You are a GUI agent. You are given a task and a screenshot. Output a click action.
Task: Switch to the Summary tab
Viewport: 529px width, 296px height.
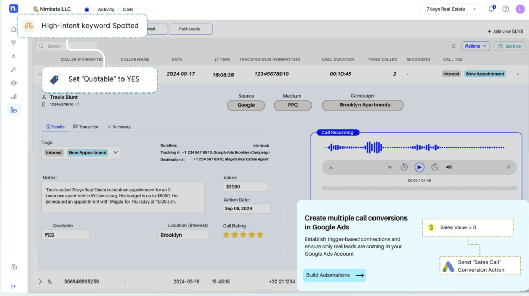(x=119, y=127)
